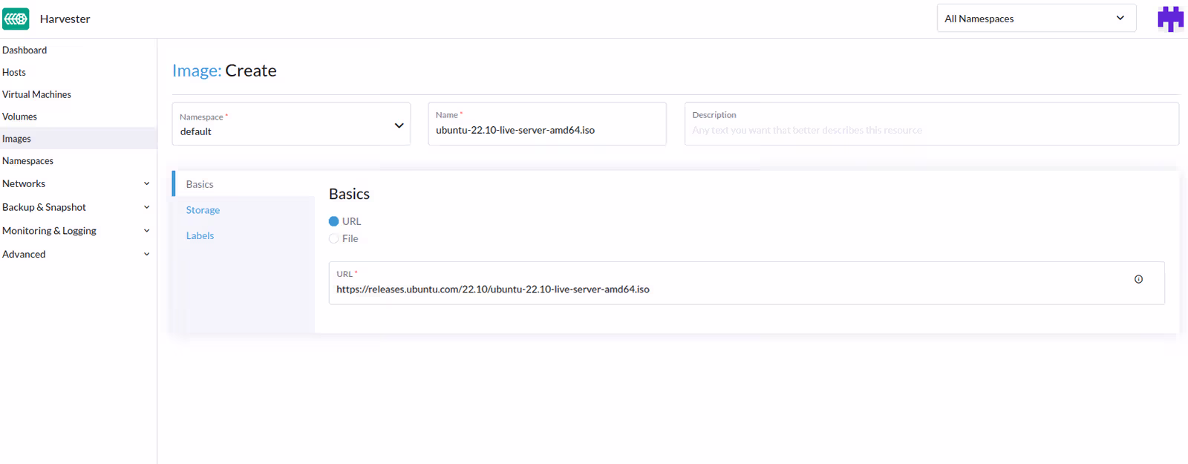
Task: Click the Harvester logo icon
Action: click(x=16, y=19)
